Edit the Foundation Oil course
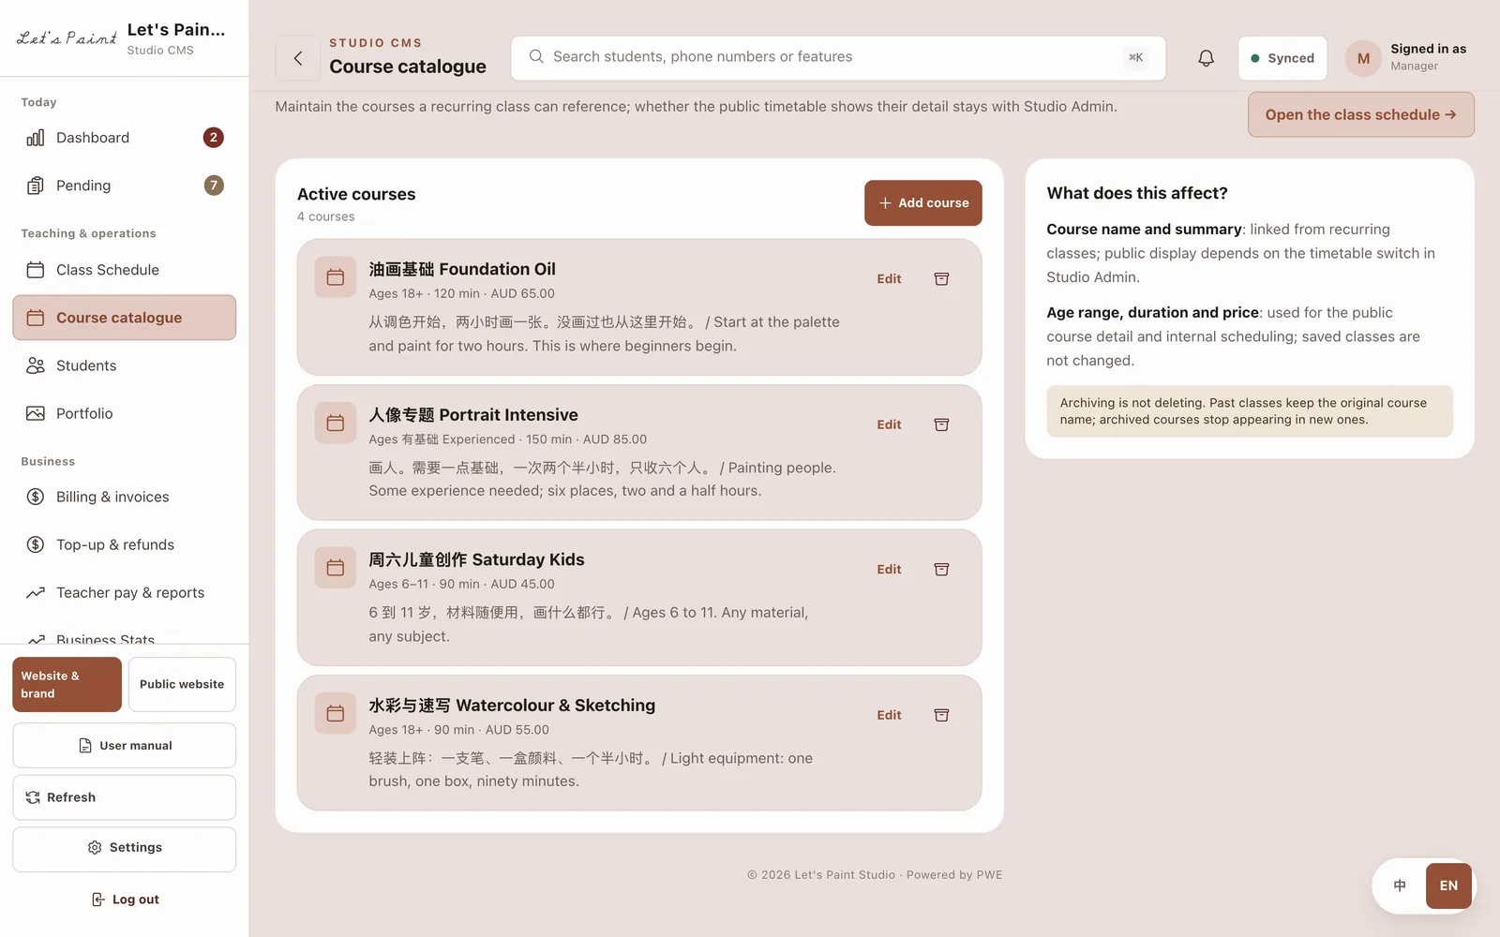The height and width of the screenshot is (937, 1500). pyautogui.click(x=889, y=279)
